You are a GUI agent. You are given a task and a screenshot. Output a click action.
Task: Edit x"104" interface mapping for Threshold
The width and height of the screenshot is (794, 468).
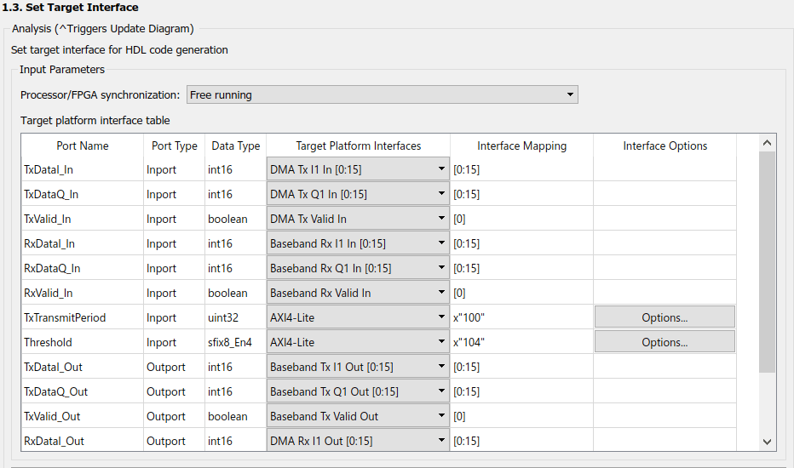tap(521, 342)
